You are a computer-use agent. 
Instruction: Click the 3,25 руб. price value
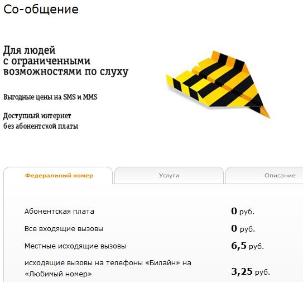(x=251, y=272)
